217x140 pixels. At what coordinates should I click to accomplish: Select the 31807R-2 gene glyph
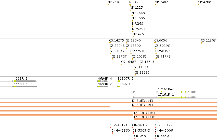[x=119, y=81]
